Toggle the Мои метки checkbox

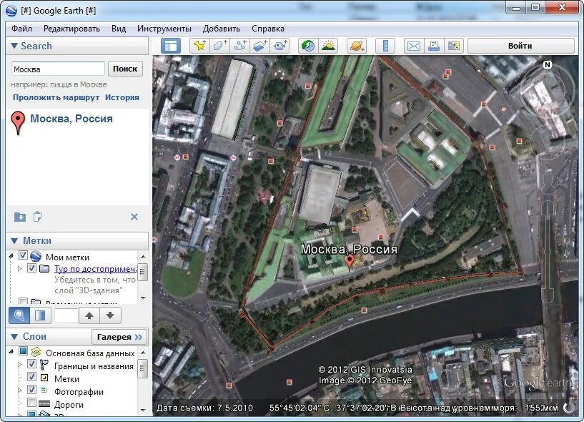[23, 255]
